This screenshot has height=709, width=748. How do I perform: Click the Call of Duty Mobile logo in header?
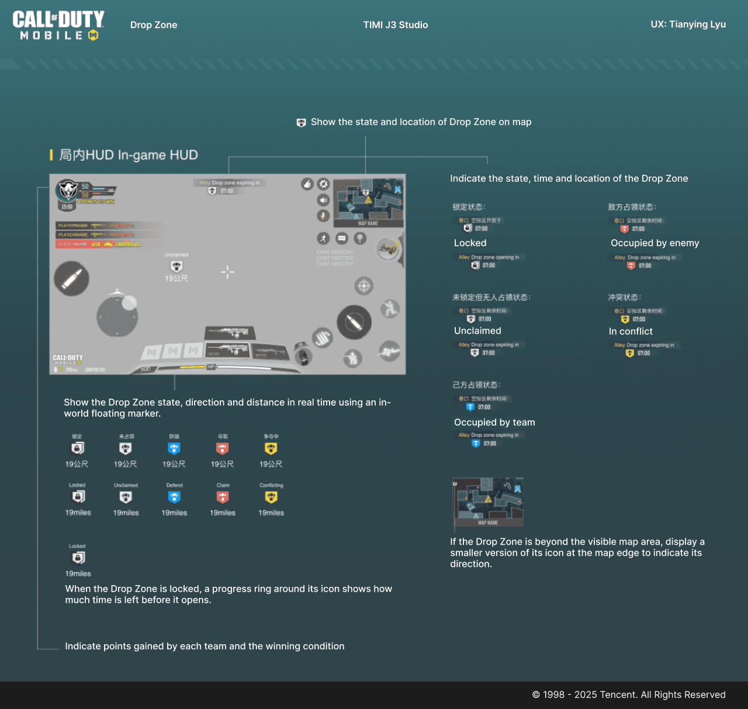click(58, 25)
